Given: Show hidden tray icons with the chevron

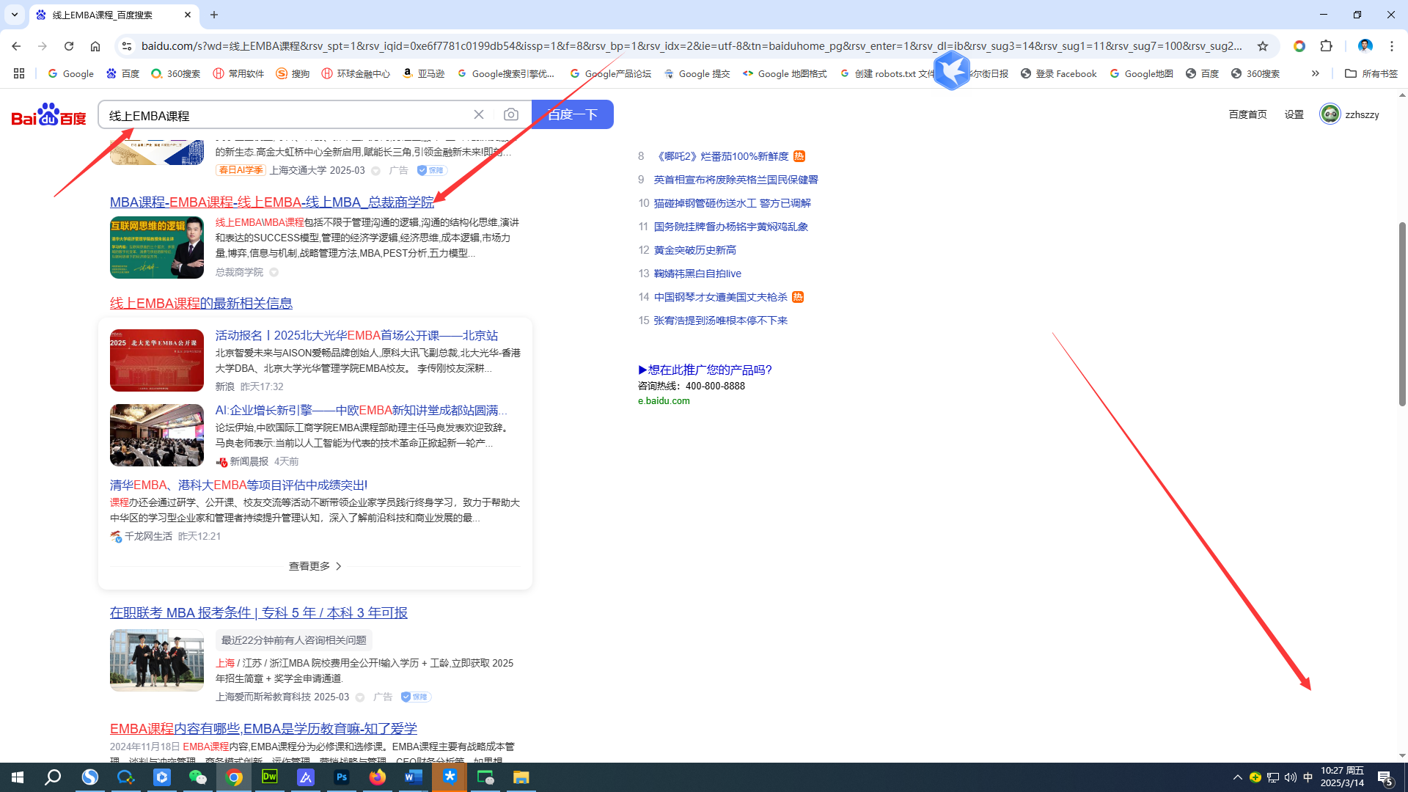Looking at the screenshot, I should coord(1237,777).
